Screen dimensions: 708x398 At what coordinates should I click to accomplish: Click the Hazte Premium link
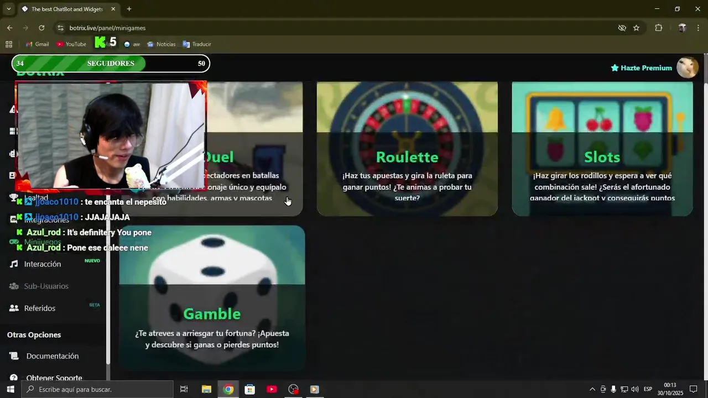pyautogui.click(x=641, y=68)
